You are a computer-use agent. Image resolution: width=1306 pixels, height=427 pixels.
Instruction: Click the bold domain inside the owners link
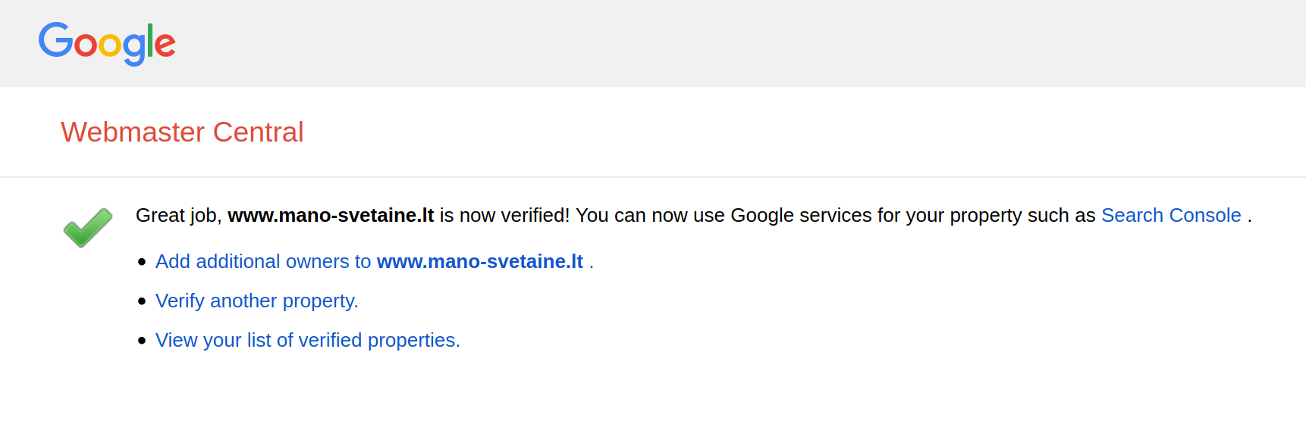click(x=479, y=262)
